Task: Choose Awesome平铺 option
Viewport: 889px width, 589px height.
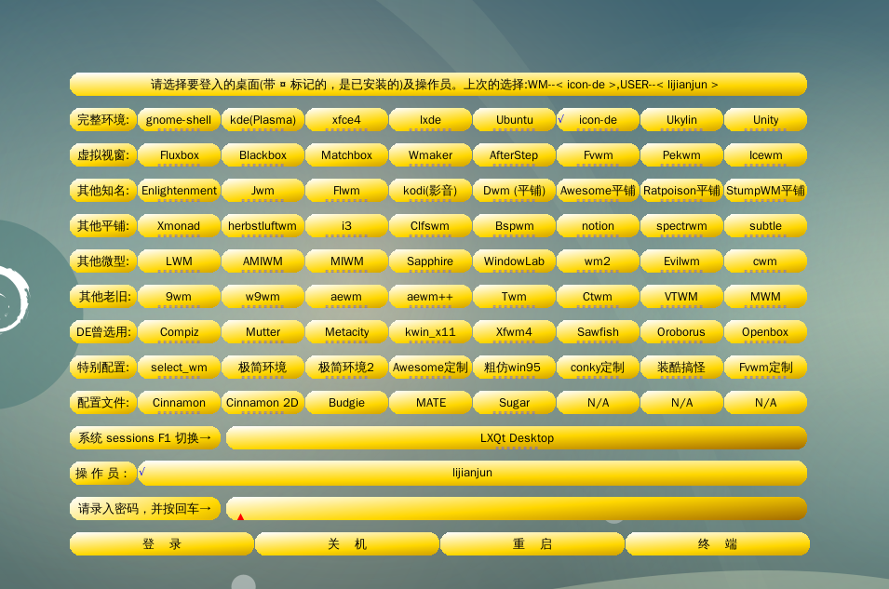Action: click(x=598, y=191)
